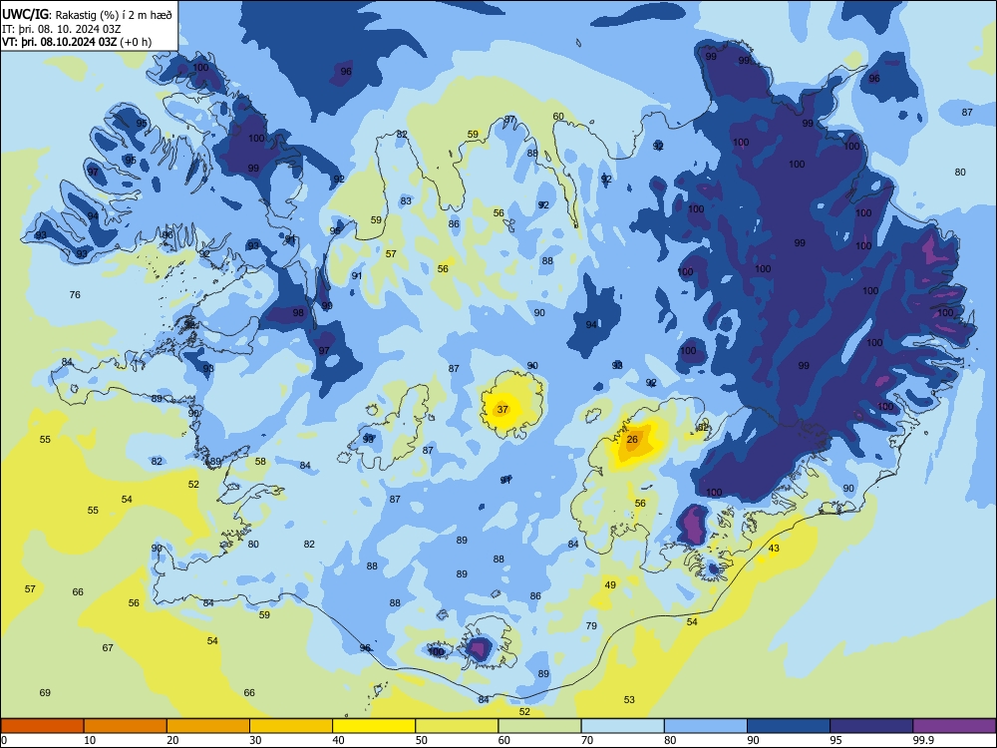Select the map value 43 near the southeast coast
The width and height of the screenshot is (997, 748).
774,549
